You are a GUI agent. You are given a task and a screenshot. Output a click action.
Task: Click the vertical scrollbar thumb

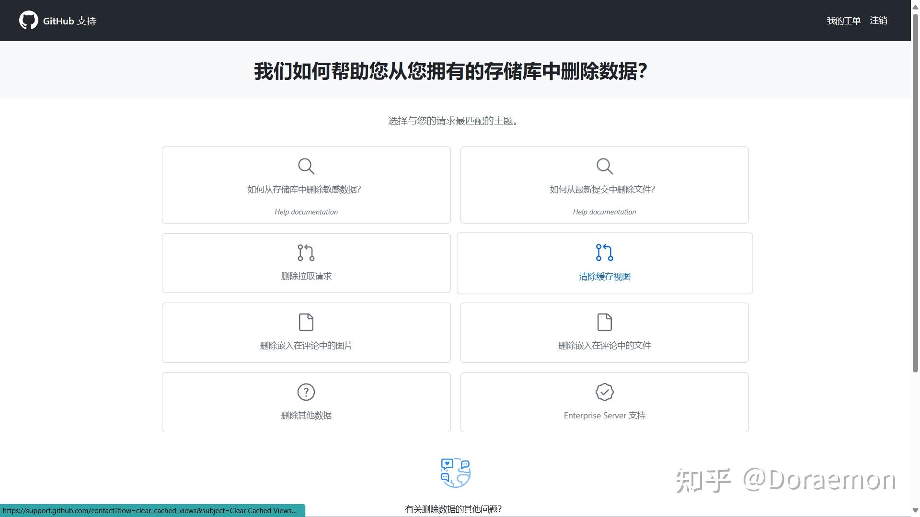pyautogui.click(x=915, y=192)
